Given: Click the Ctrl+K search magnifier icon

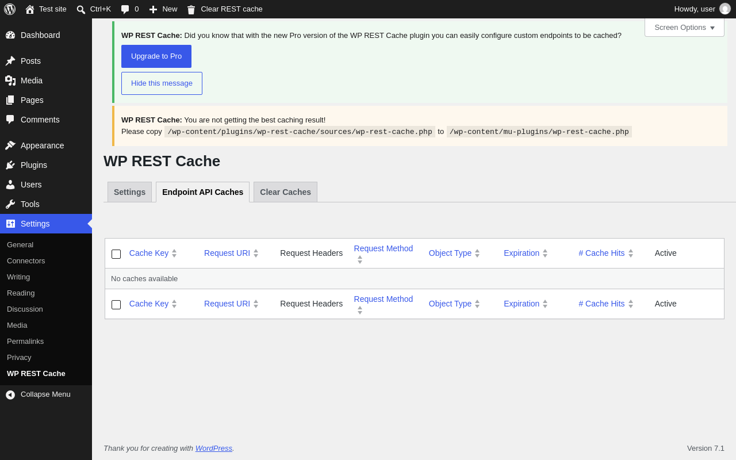Looking at the screenshot, I should (81, 9).
